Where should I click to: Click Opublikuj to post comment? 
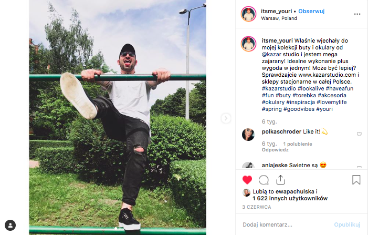(x=347, y=224)
